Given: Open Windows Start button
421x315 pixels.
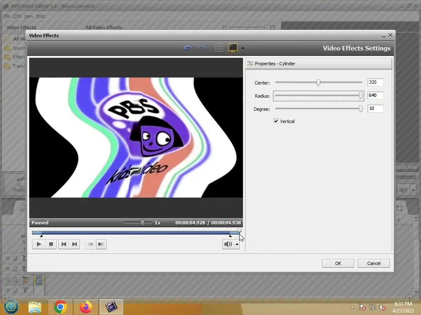Looking at the screenshot, I should (11, 307).
